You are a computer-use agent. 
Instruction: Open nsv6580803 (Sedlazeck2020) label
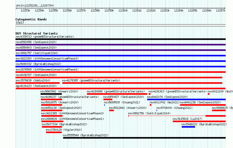point(36,48)
